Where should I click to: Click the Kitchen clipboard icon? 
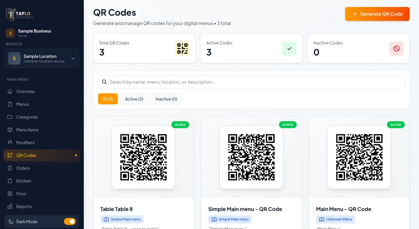(x=10, y=181)
